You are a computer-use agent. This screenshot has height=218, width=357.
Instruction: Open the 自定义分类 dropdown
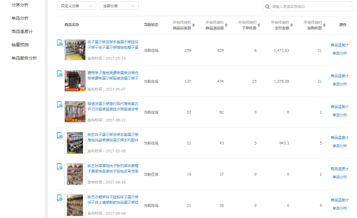(x=76, y=5)
